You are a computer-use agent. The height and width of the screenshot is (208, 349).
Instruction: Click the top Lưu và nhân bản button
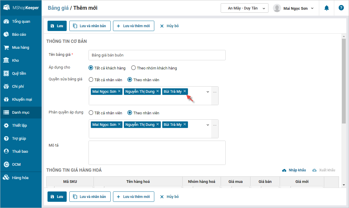pyautogui.click(x=90, y=26)
